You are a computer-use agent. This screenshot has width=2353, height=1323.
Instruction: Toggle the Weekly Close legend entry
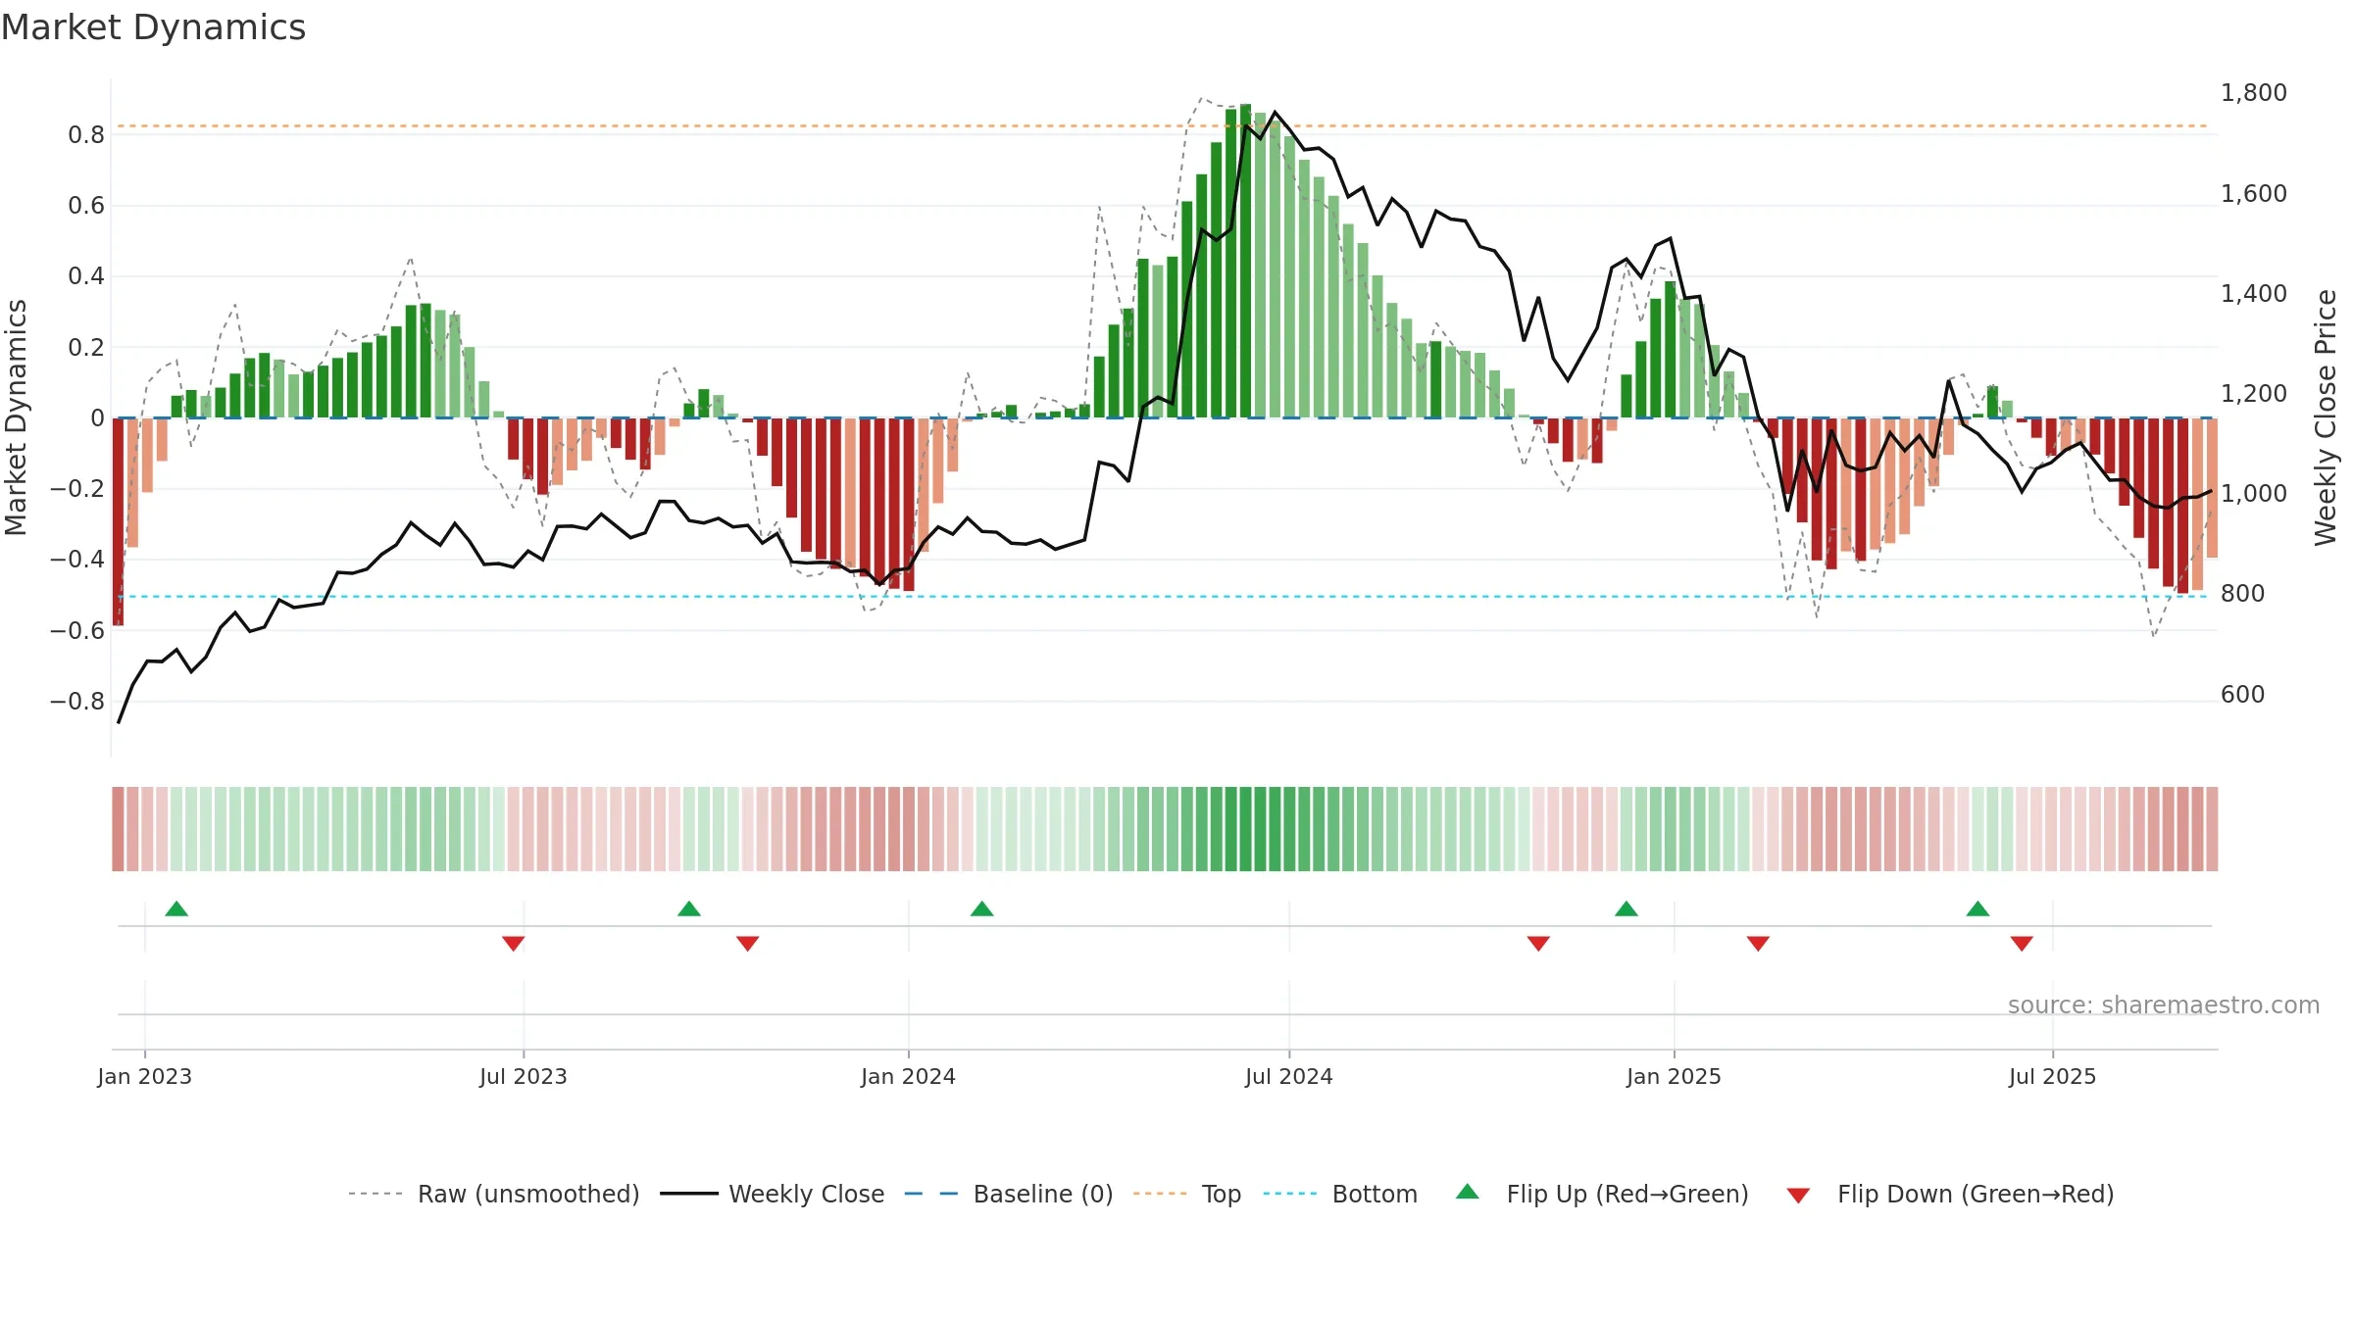point(773,1194)
